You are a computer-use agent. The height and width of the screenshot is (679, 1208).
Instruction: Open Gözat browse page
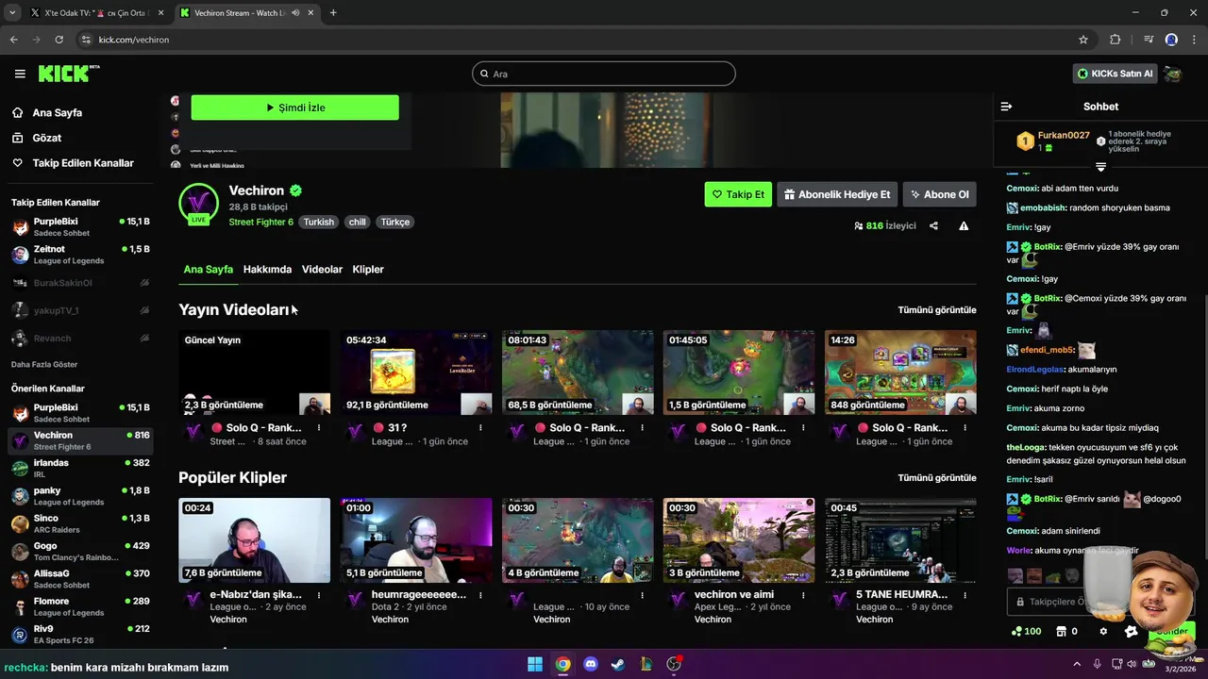(46, 138)
